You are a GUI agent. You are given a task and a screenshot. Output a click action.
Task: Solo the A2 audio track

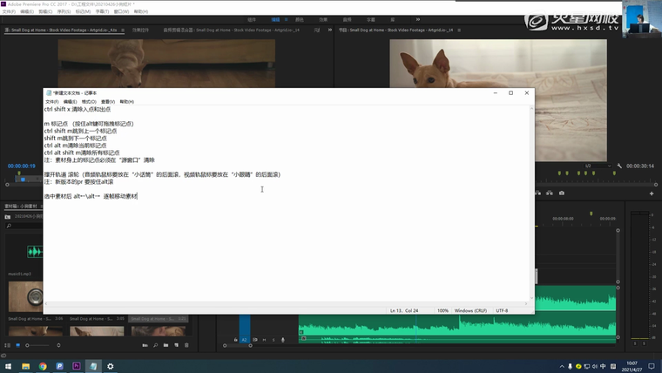[274, 340]
